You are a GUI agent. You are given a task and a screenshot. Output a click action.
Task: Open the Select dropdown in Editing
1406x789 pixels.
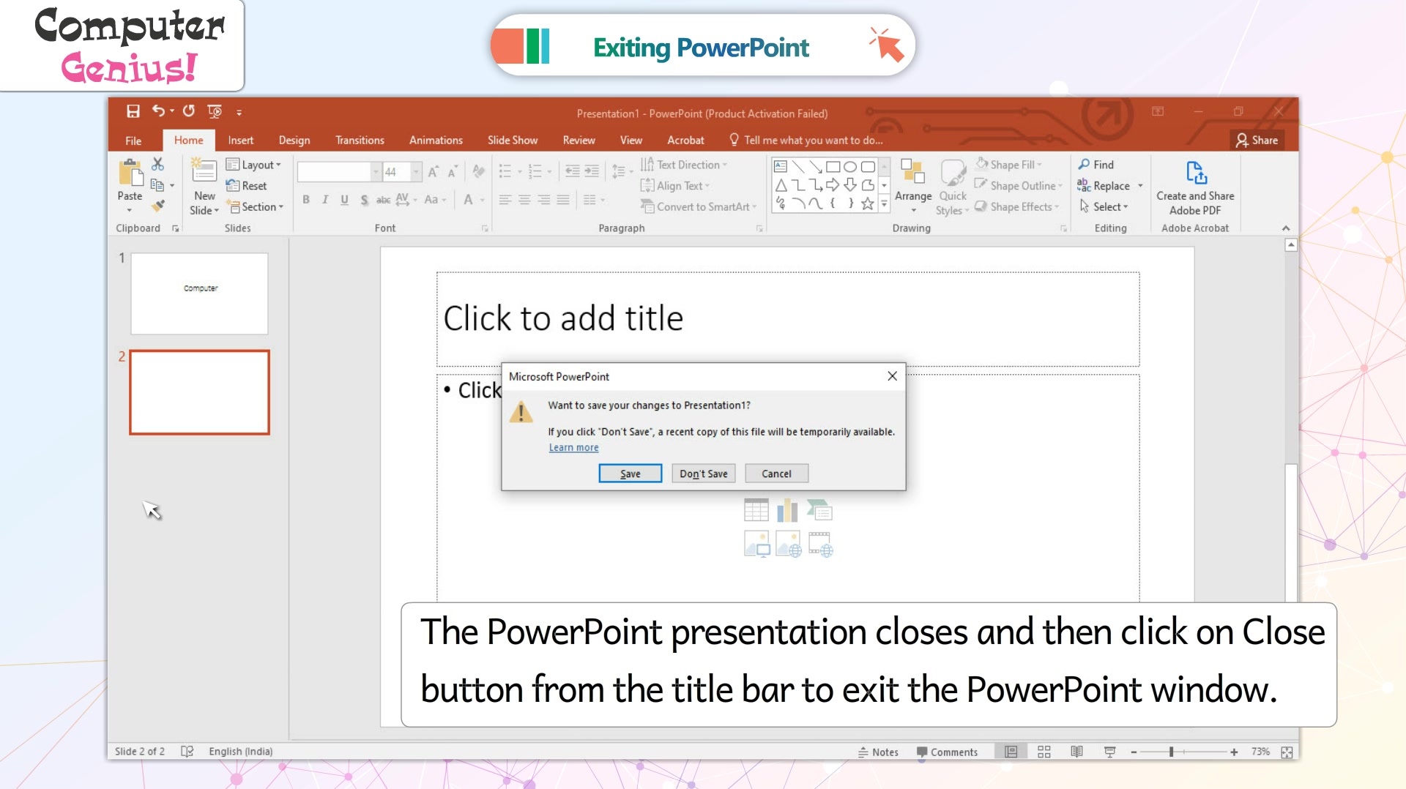point(1104,207)
